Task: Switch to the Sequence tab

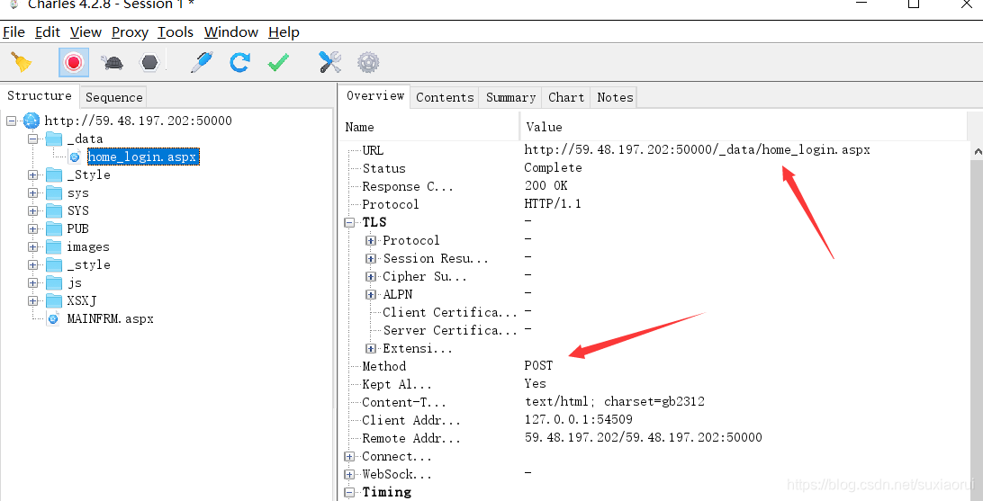Action: [x=114, y=97]
